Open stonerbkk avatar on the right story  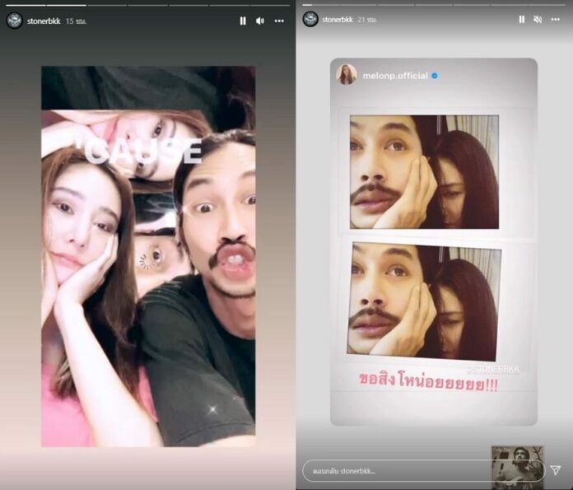pyautogui.click(x=310, y=19)
